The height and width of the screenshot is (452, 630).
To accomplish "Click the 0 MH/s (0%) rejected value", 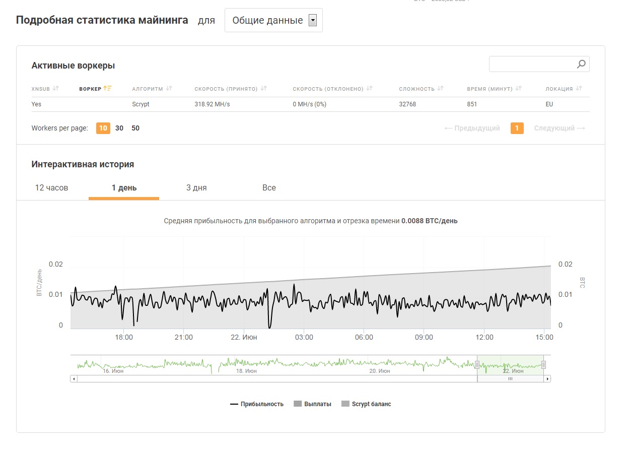I will (310, 104).
